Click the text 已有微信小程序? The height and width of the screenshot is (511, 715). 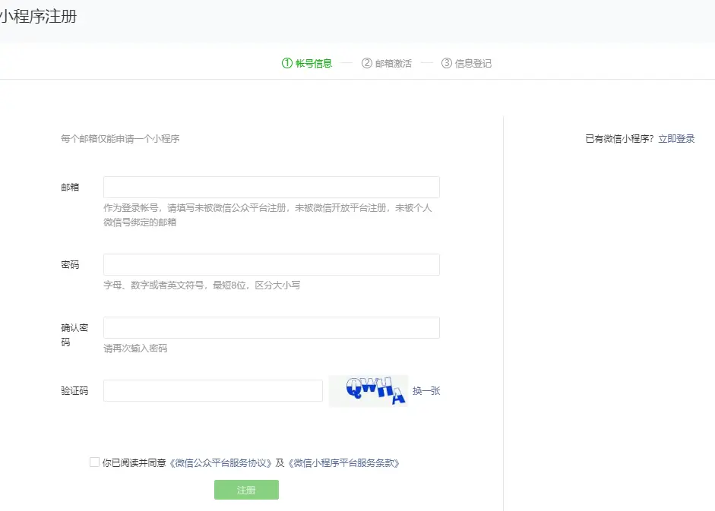(x=620, y=139)
